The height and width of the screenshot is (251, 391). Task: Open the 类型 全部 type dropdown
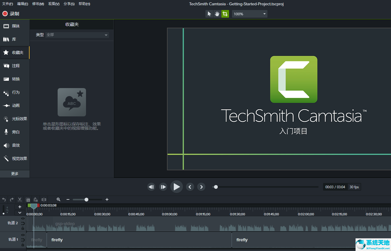click(x=77, y=35)
